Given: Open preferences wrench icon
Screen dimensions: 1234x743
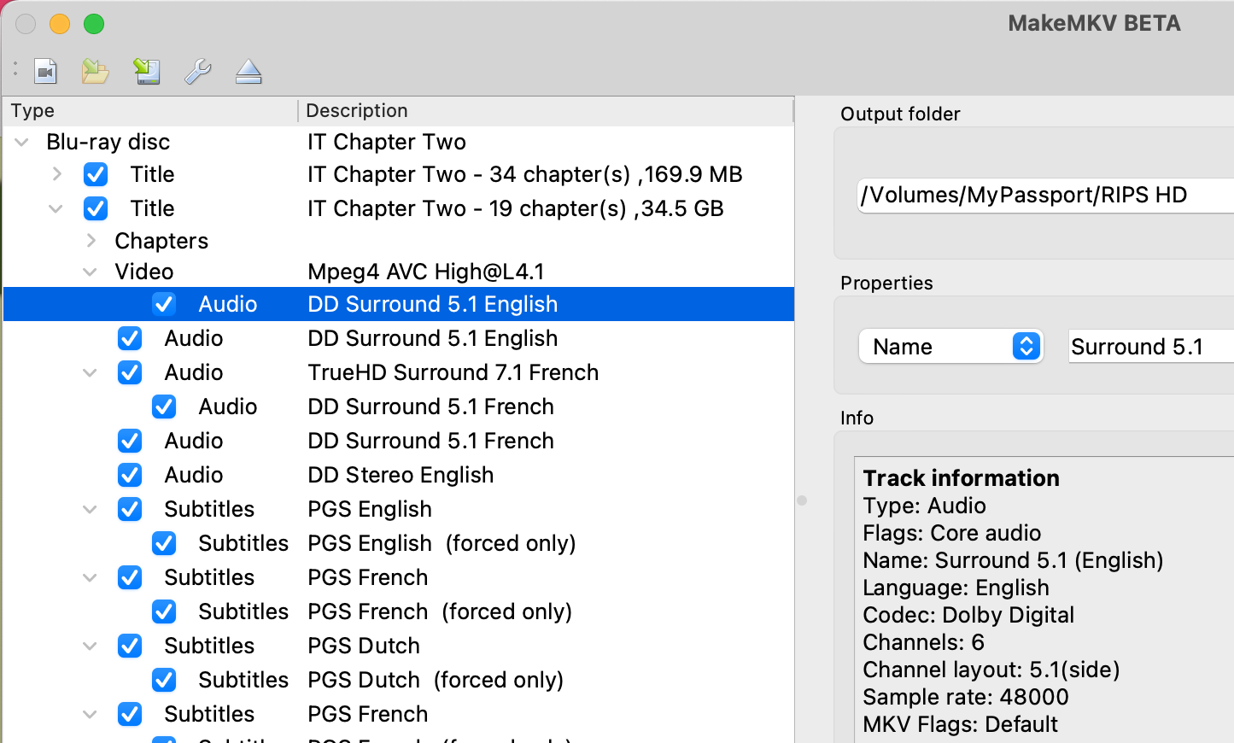Looking at the screenshot, I should [197, 71].
